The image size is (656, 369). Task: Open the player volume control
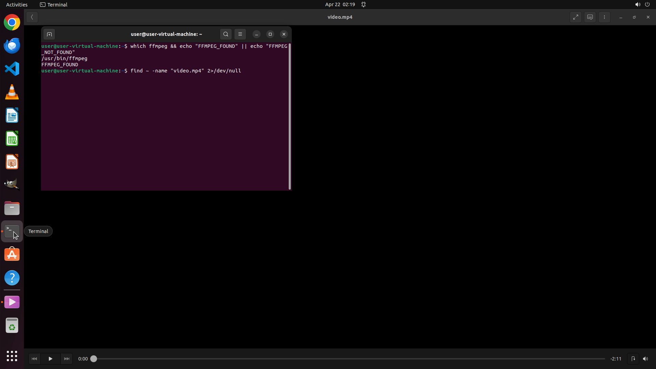pos(645,359)
